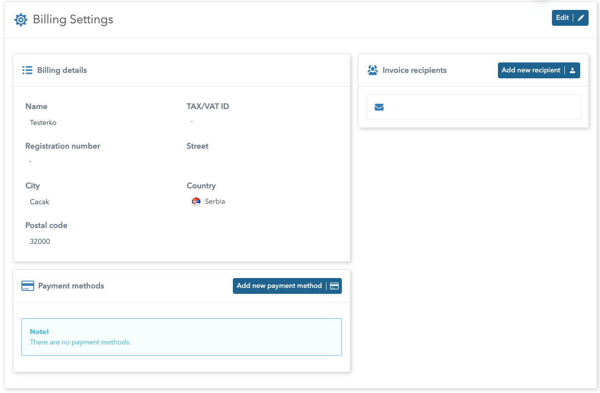Click the Serbia country text
This screenshot has height=393, width=600.
point(215,202)
